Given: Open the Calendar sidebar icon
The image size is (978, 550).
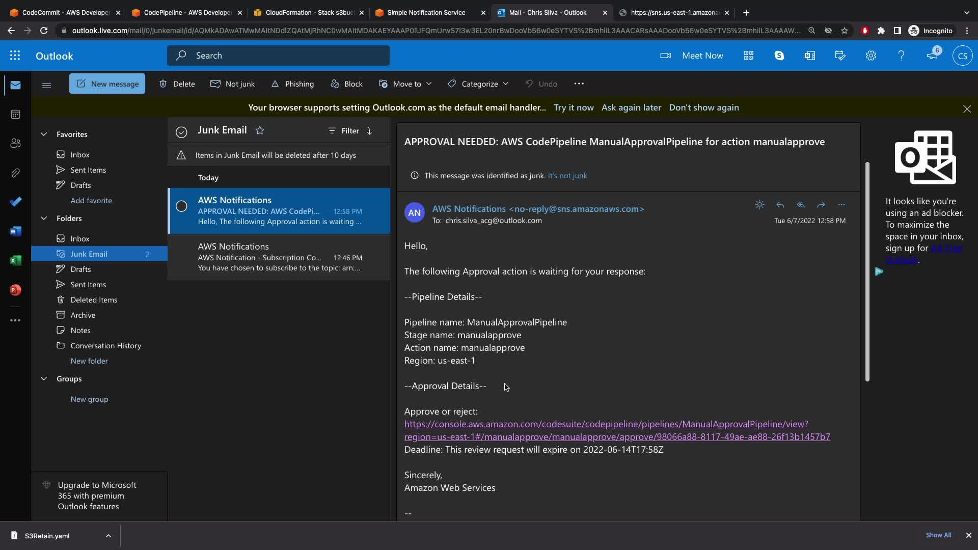Looking at the screenshot, I should [15, 114].
